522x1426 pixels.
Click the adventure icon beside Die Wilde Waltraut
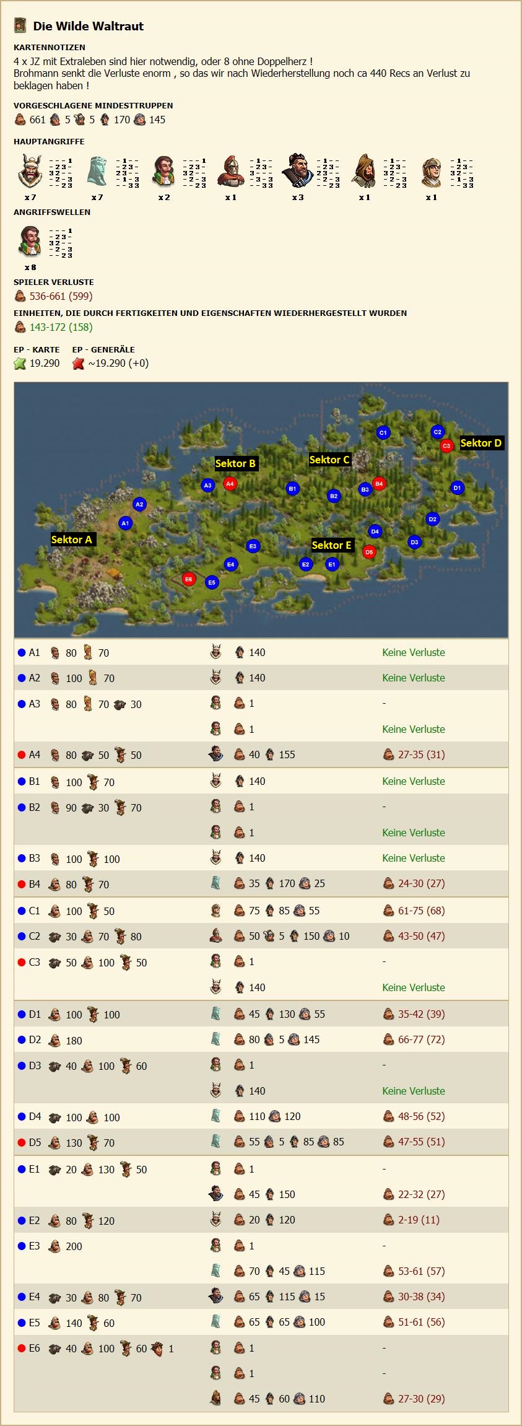tap(20, 25)
